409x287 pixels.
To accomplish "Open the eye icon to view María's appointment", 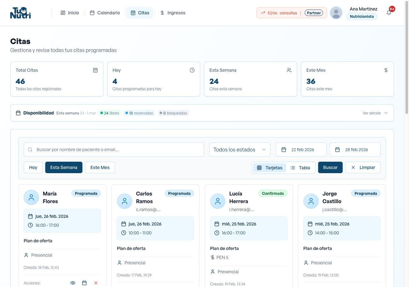I will [73, 283].
